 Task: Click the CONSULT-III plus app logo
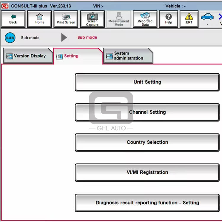[5, 6]
